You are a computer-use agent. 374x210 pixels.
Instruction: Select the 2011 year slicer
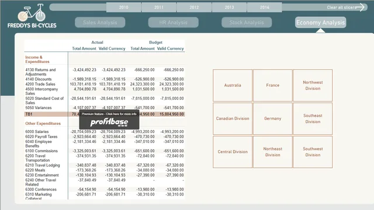click(159, 8)
